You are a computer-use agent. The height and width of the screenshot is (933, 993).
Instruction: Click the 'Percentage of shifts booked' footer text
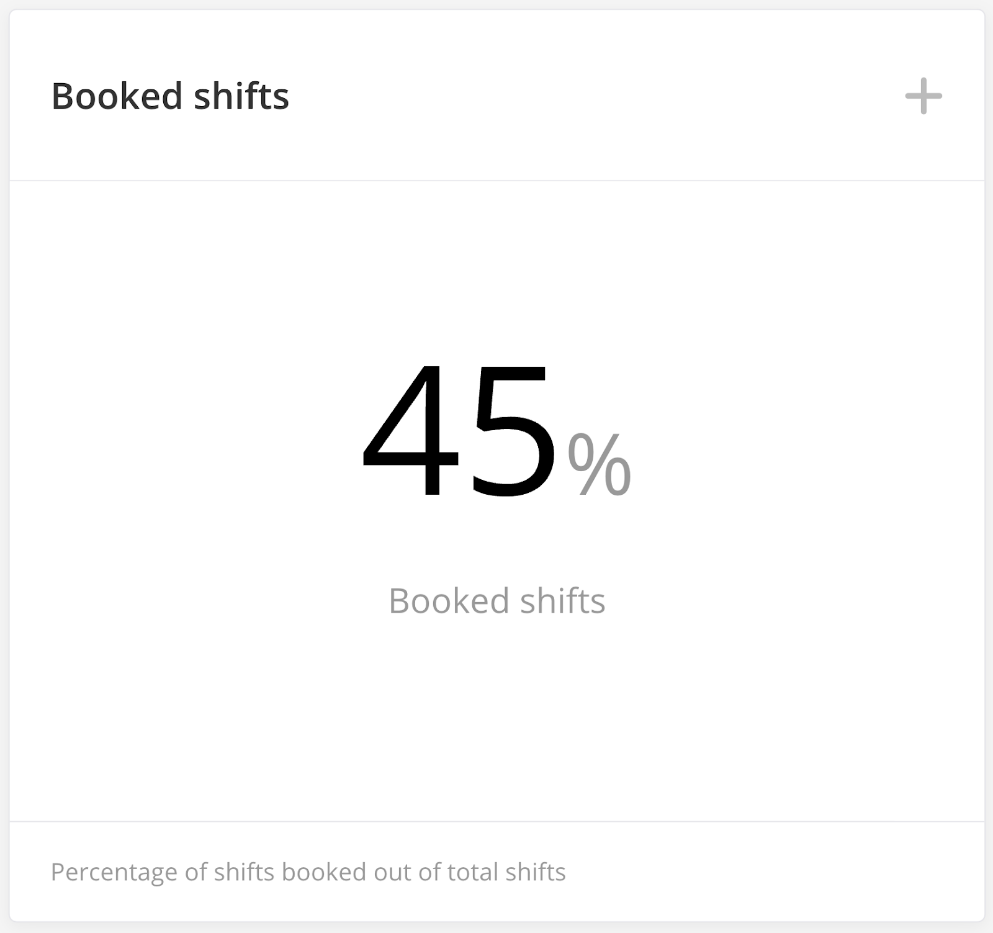(x=308, y=872)
